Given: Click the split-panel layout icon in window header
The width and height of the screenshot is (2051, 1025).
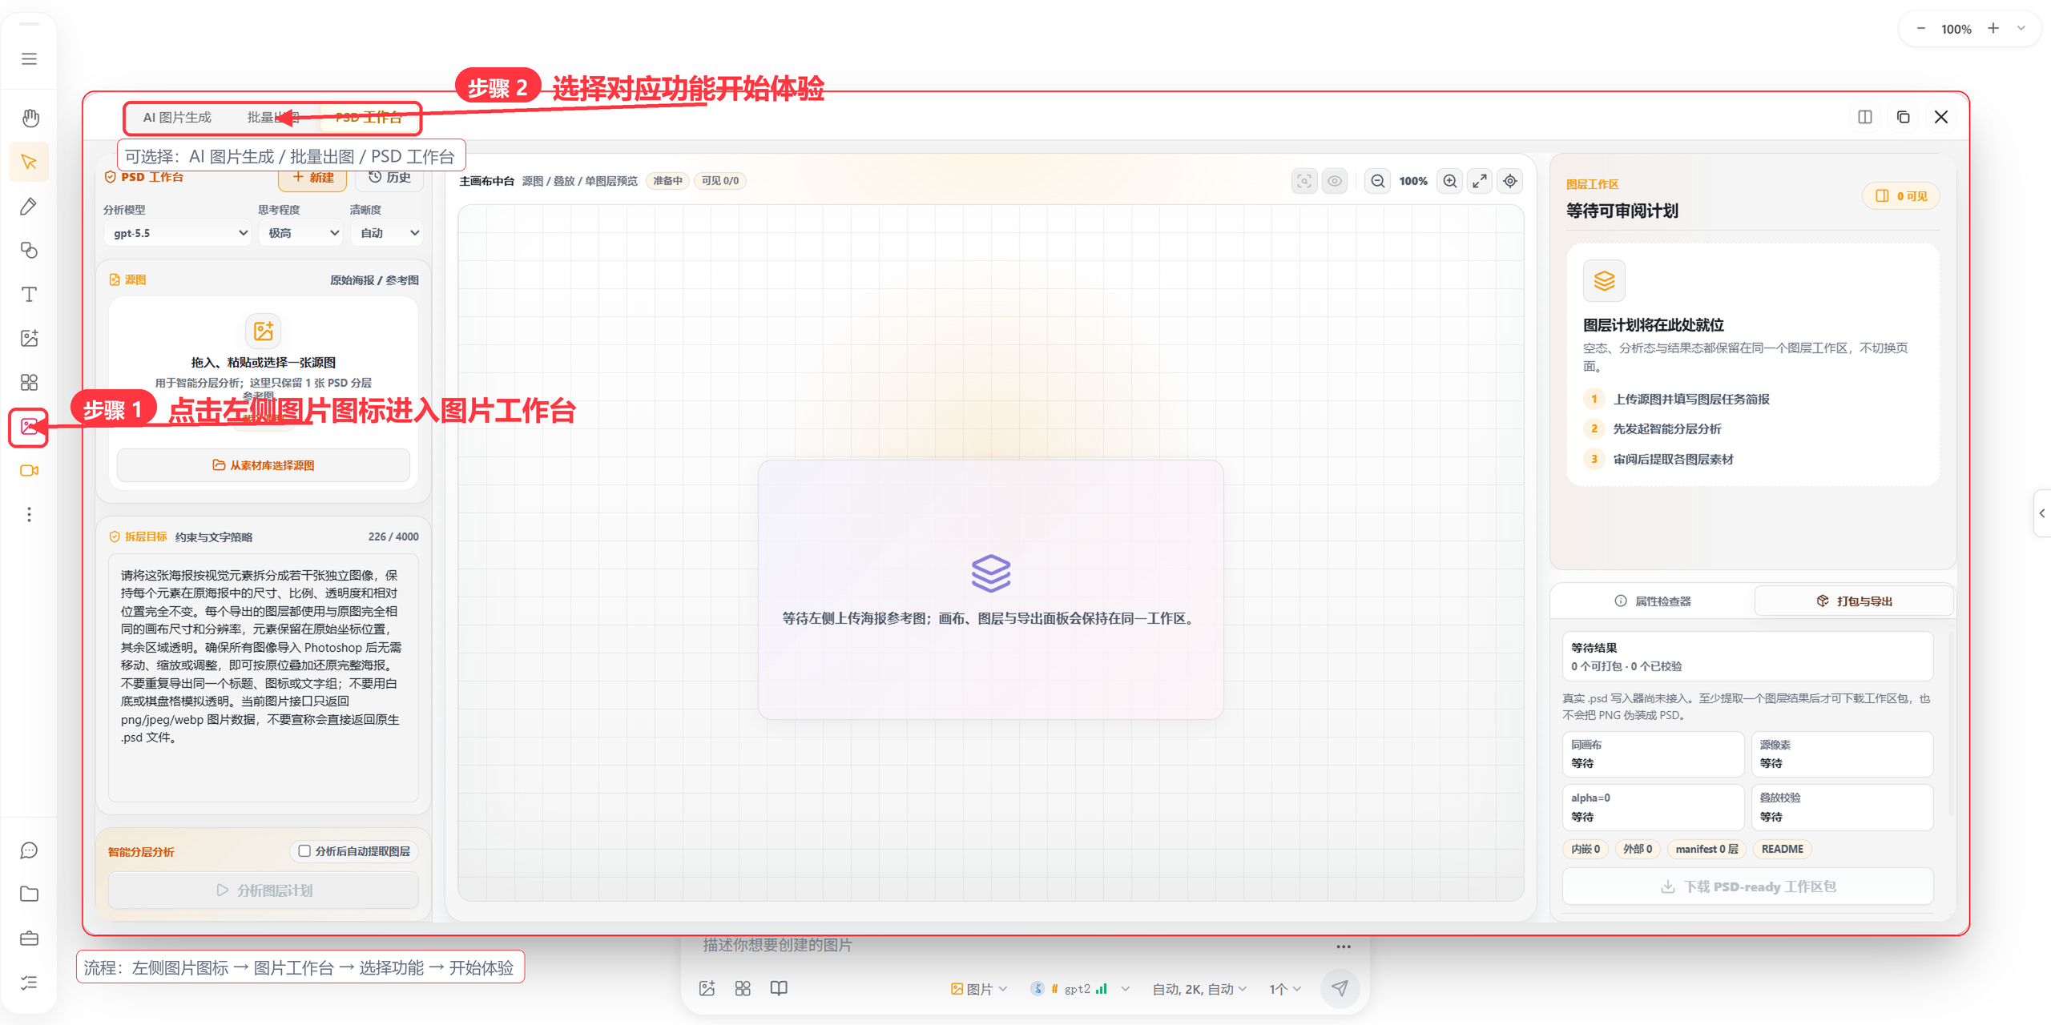Looking at the screenshot, I should [1865, 117].
